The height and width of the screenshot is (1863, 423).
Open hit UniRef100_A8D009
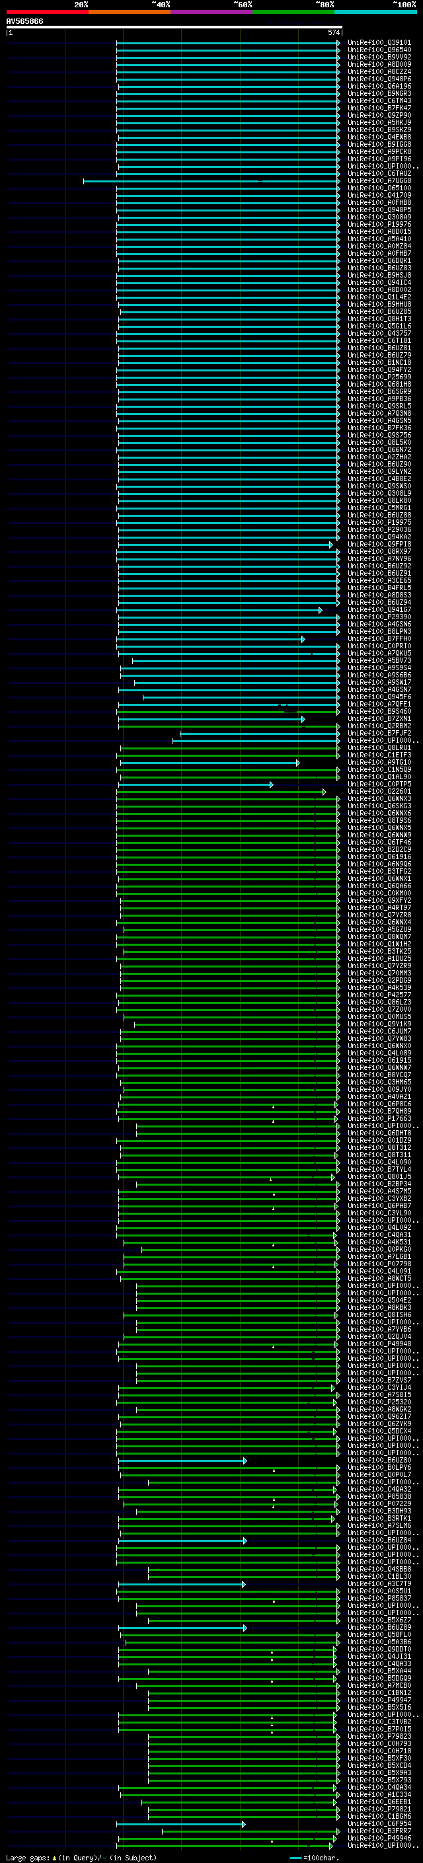pos(379,64)
